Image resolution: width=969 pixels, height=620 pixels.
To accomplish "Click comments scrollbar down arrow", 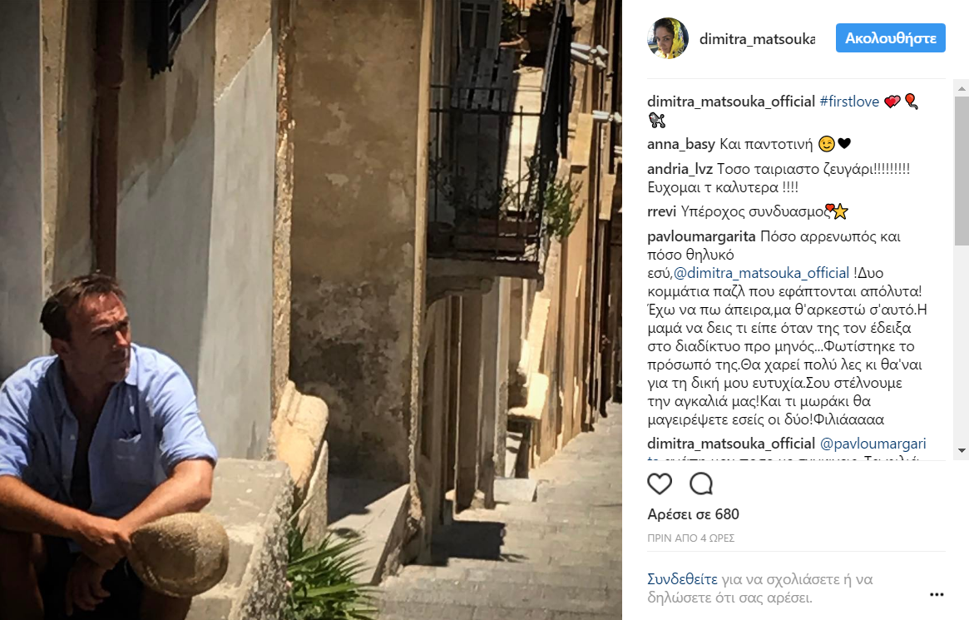I will pyautogui.click(x=962, y=450).
